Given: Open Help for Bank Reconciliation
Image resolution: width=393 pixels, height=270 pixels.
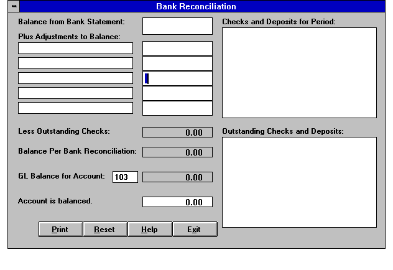Looking at the screenshot, I should (149, 230).
